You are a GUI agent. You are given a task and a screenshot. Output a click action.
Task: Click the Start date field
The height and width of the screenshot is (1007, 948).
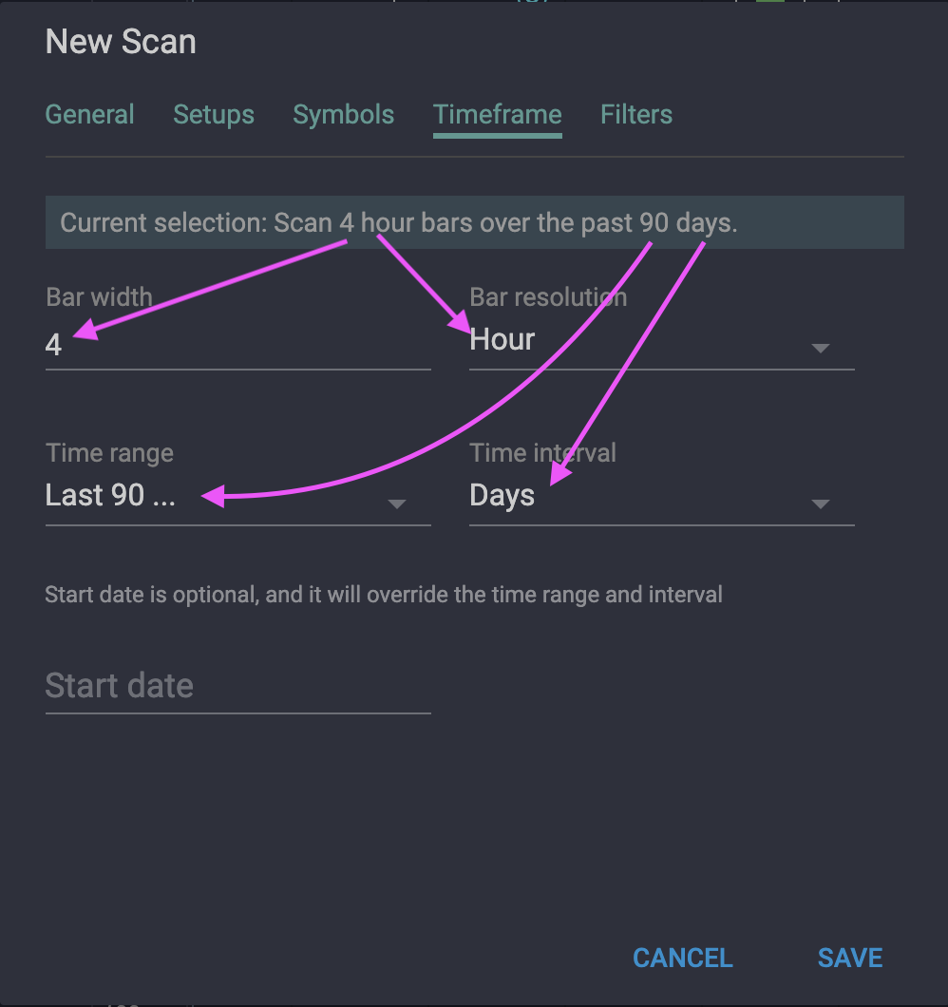pos(237,686)
